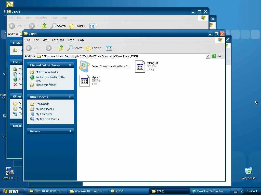
Task: Toggle the Folders pane in front window
Action: tap(94, 48)
